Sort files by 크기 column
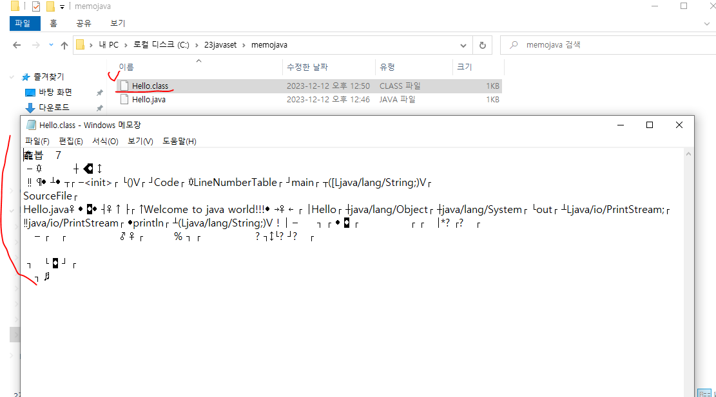 pyautogui.click(x=465, y=67)
